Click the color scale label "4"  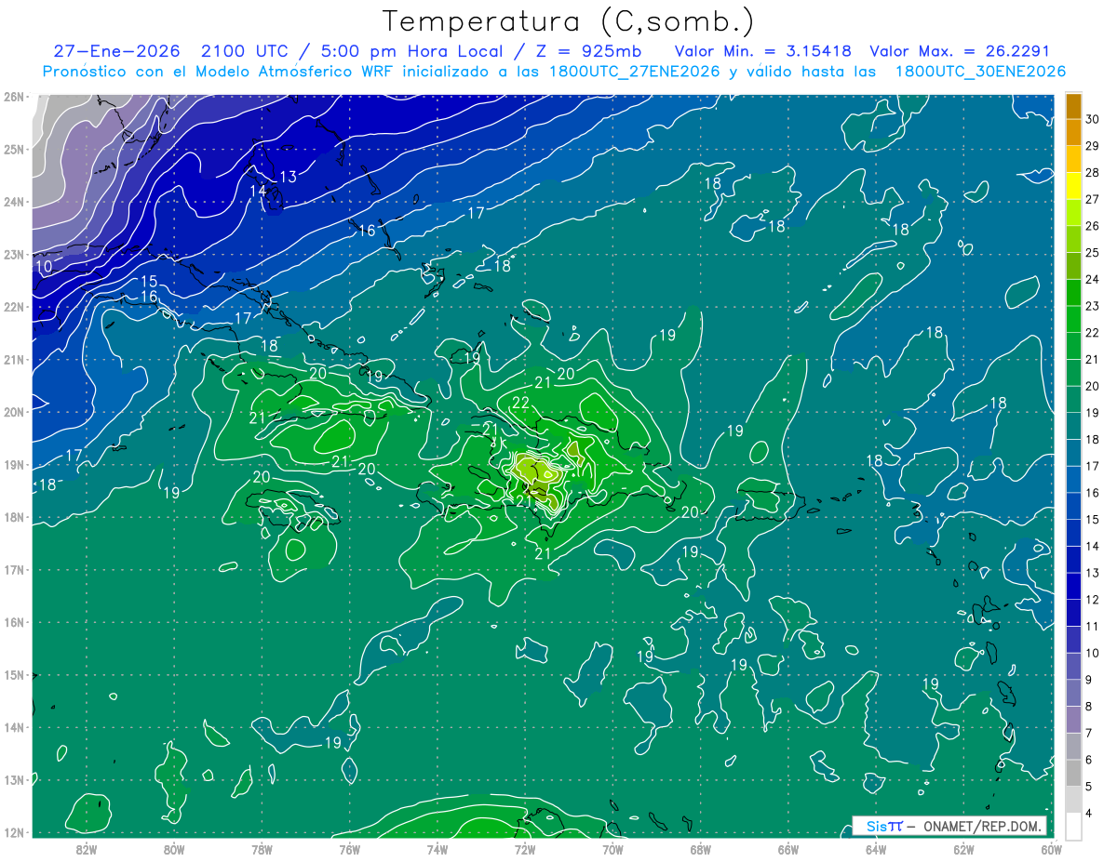coord(1090,813)
